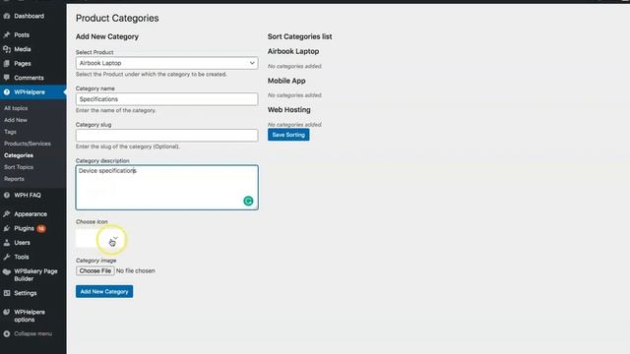Click the green Grammarly icon in description
Screen dimensions: 630x354
pos(248,201)
